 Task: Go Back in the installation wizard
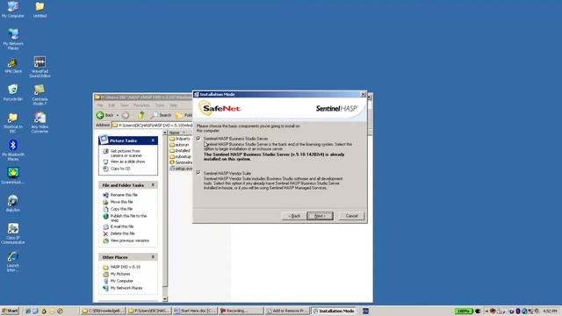tap(294, 216)
